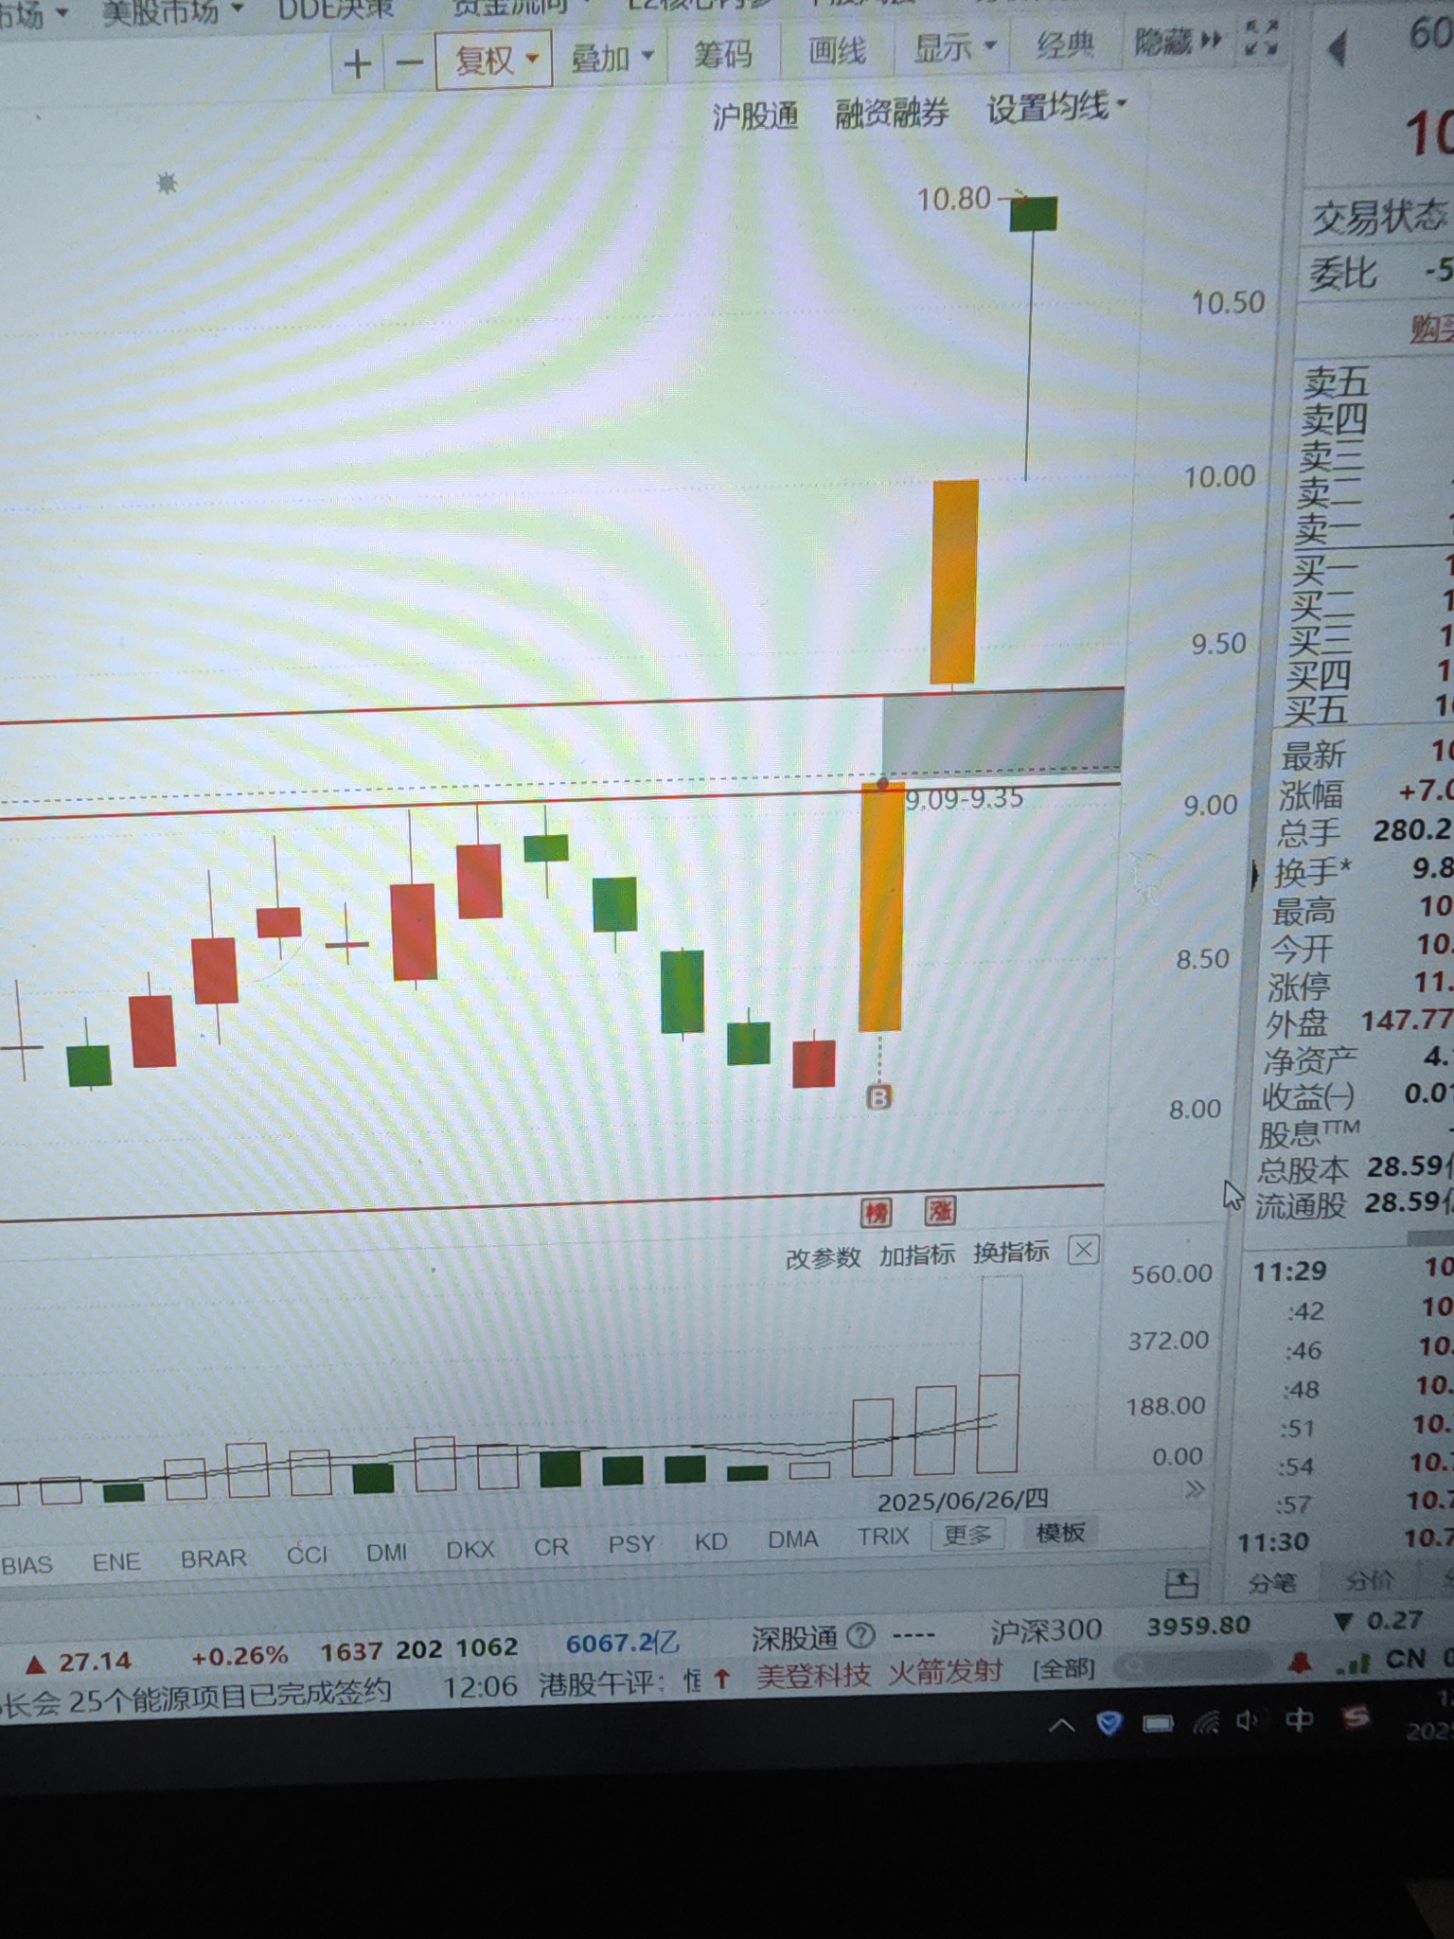Click the minus zoom-out chart button
The width and height of the screenshot is (1454, 1939).
(409, 63)
